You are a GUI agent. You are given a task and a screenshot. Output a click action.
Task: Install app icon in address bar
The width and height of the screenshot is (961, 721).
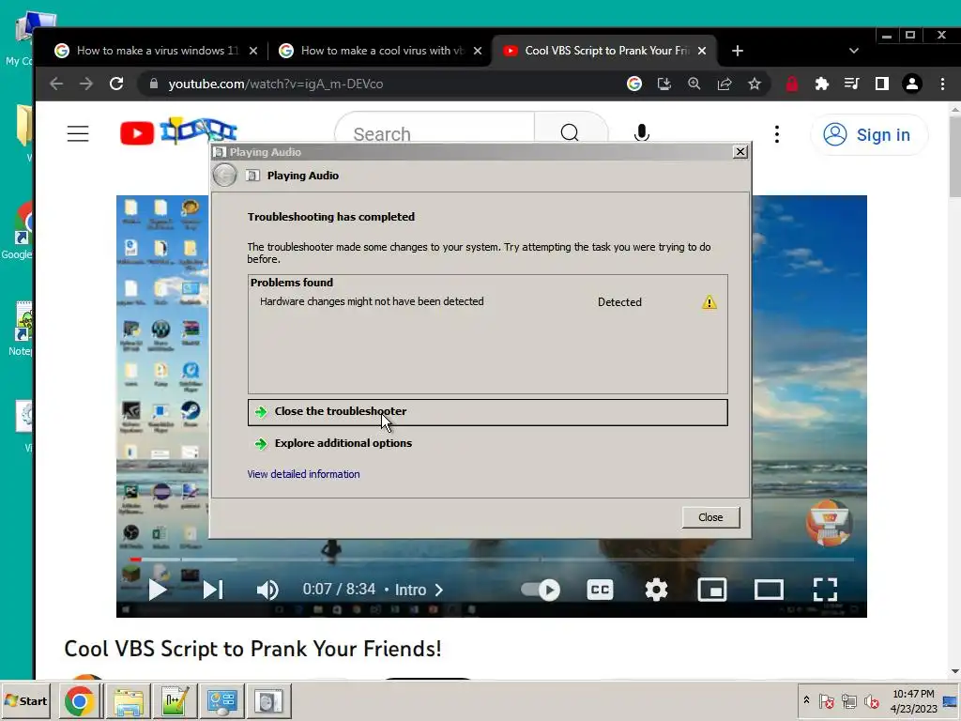(664, 84)
